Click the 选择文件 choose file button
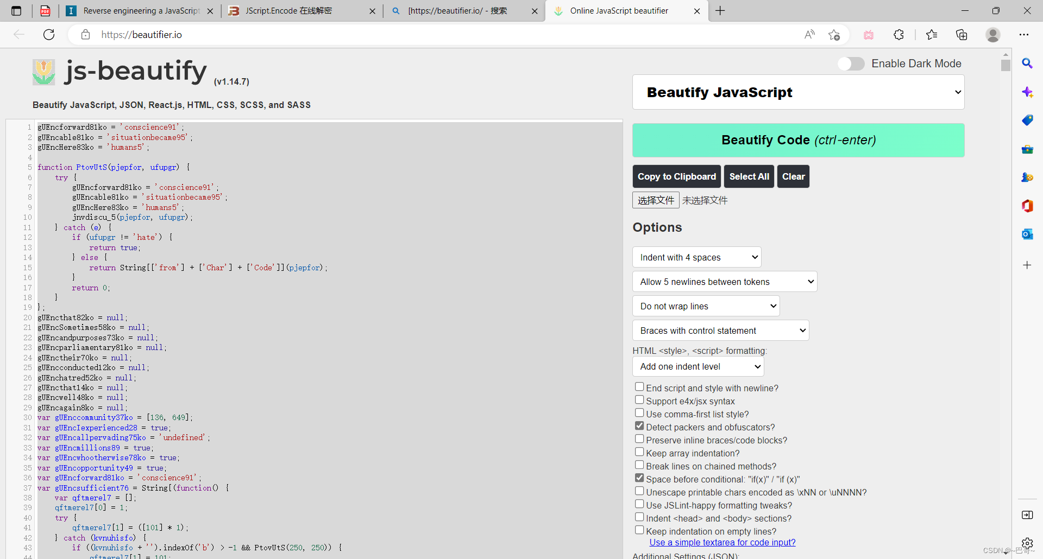Image resolution: width=1043 pixels, height=559 pixels. (x=656, y=200)
